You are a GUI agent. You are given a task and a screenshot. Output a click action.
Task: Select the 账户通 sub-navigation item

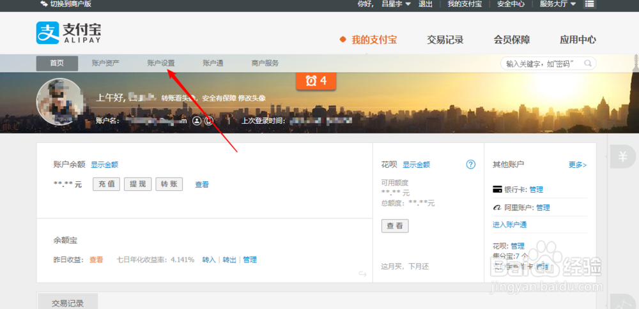213,63
